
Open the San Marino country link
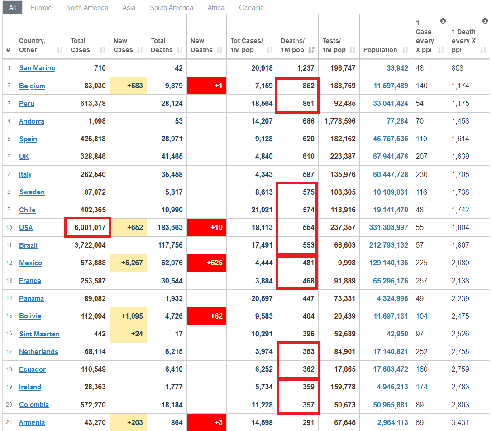click(x=37, y=68)
